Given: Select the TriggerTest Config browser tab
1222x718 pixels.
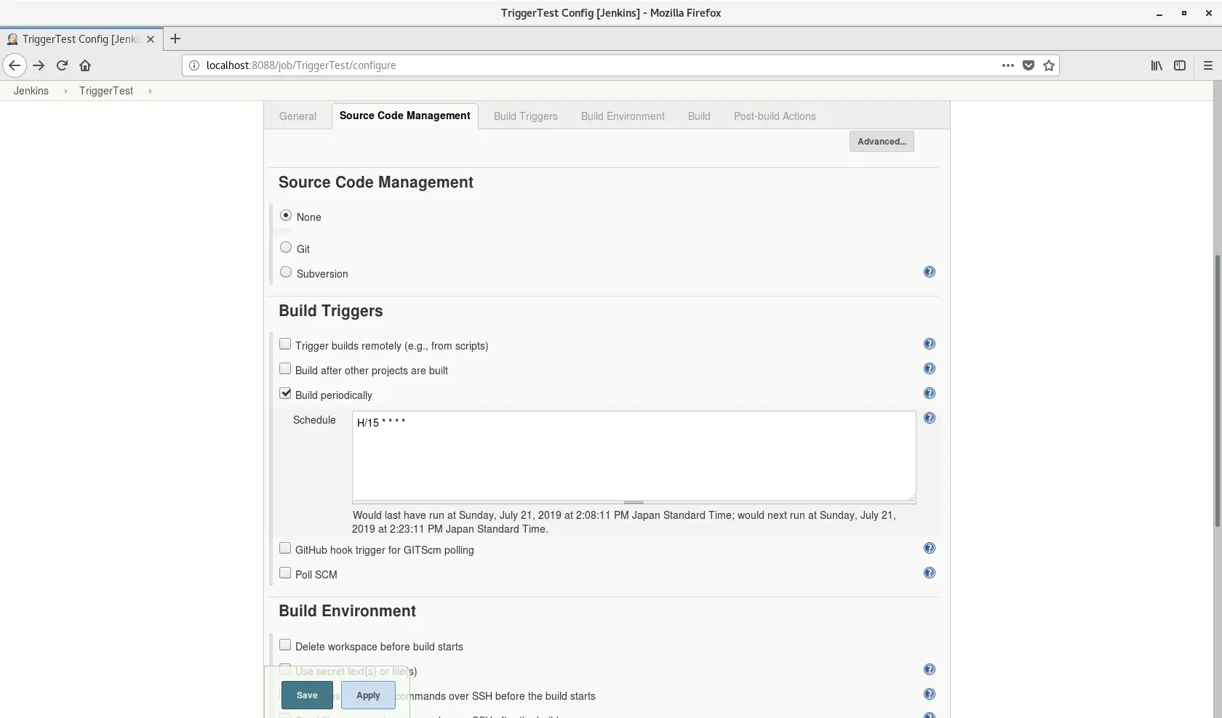Looking at the screenshot, I should 80,39.
